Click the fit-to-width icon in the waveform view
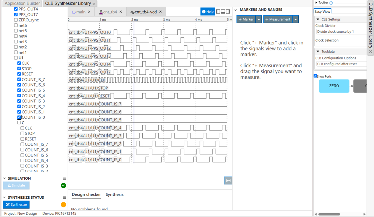This screenshot has height=217, width=374. (228, 181)
